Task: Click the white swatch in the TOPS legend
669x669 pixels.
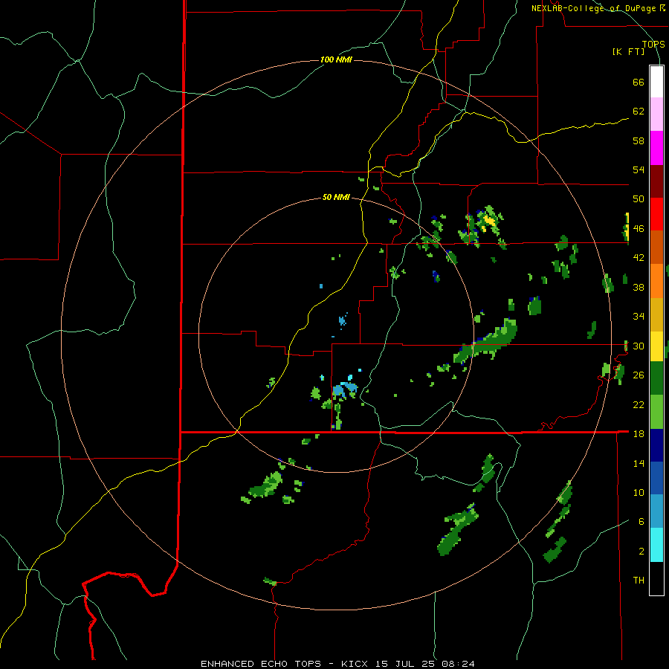Action: [x=656, y=82]
